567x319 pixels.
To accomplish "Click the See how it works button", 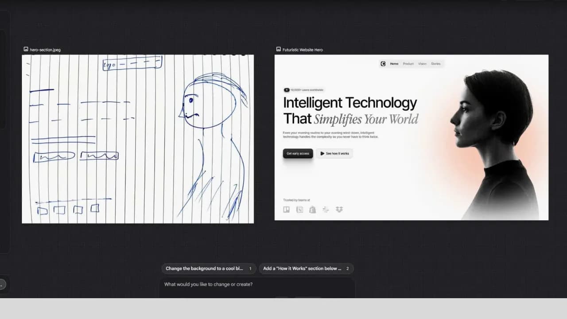I will point(334,154).
